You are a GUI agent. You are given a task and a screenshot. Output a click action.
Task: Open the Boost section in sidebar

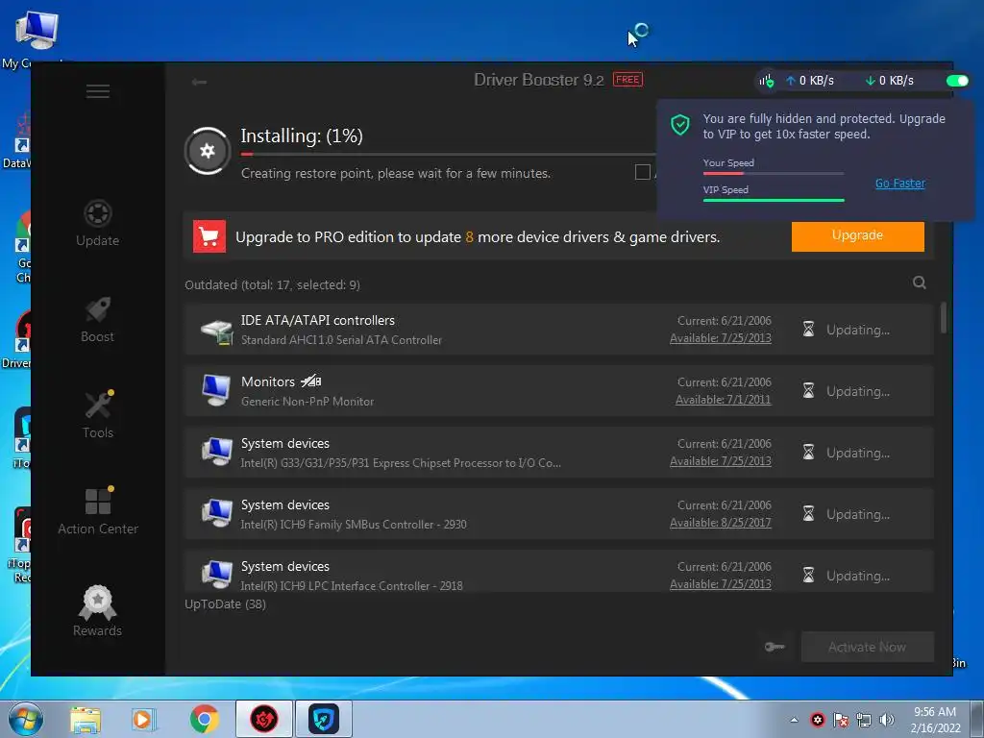97,319
